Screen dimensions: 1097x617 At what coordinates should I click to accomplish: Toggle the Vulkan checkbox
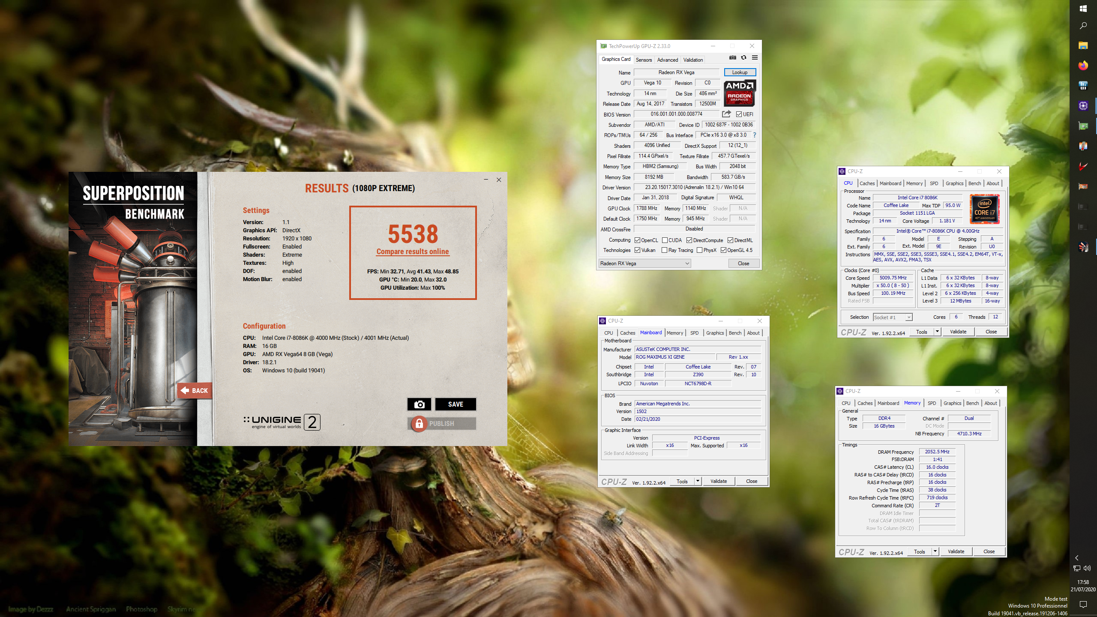[637, 250]
